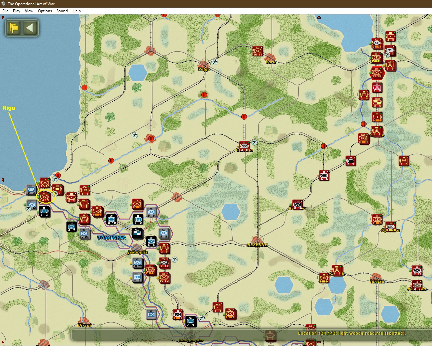Select the grey 17-21 infantry division
This screenshot has height=346, width=432.
(x=84, y=234)
